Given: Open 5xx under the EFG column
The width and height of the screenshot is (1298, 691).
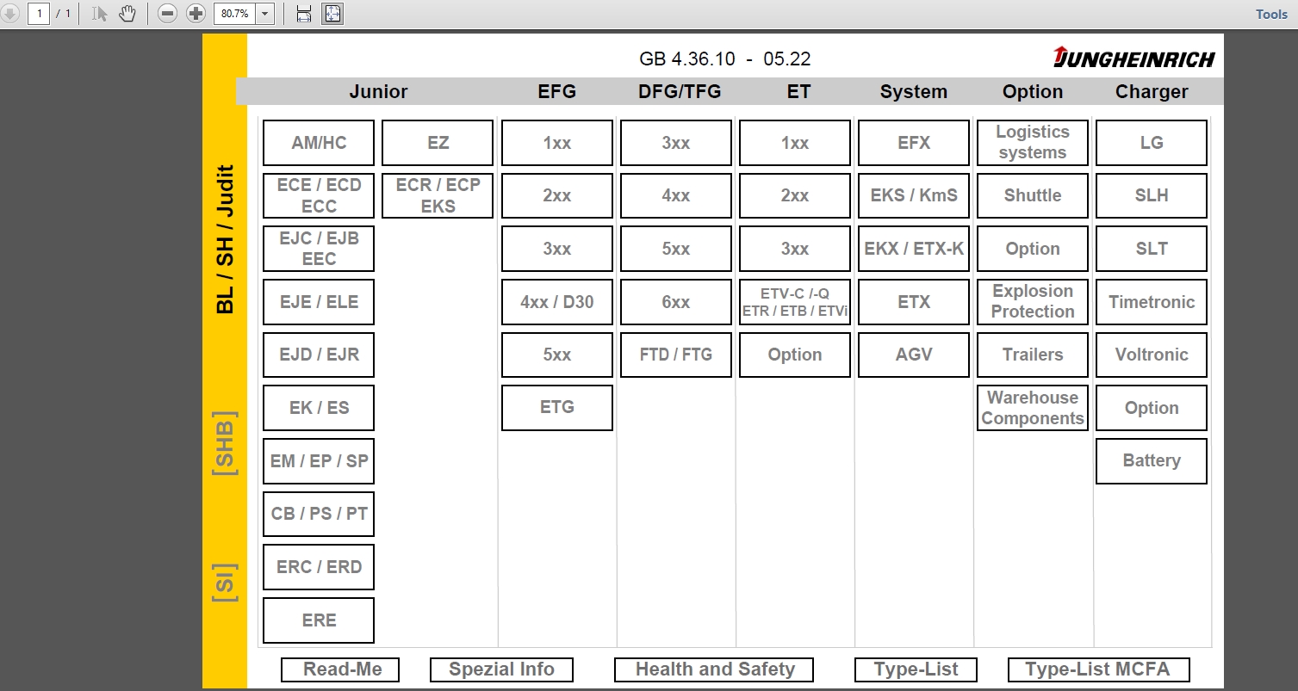Looking at the screenshot, I should (557, 355).
